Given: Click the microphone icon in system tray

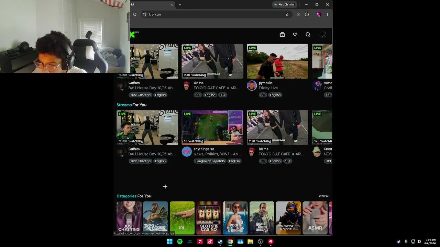Looking at the screenshot, I should (x=406, y=242).
